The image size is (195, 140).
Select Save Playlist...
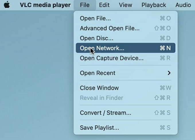pos(99,128)
